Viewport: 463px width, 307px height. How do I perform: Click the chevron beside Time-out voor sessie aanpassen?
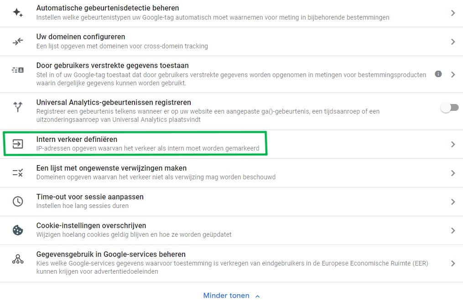click(x=453, y=201)
